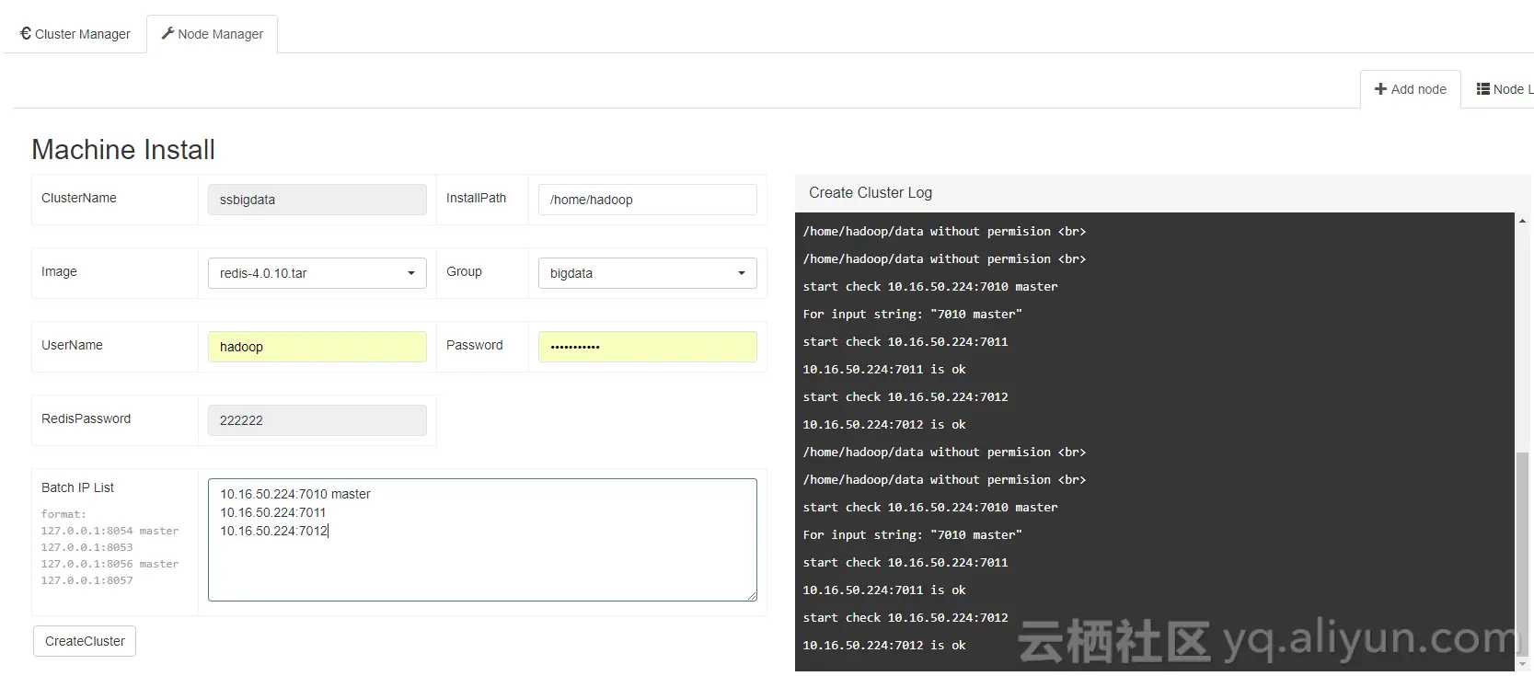Open the Group dropdown showing bigdata
Viewport: 1534px width, 676px height.
pos(648,273)
